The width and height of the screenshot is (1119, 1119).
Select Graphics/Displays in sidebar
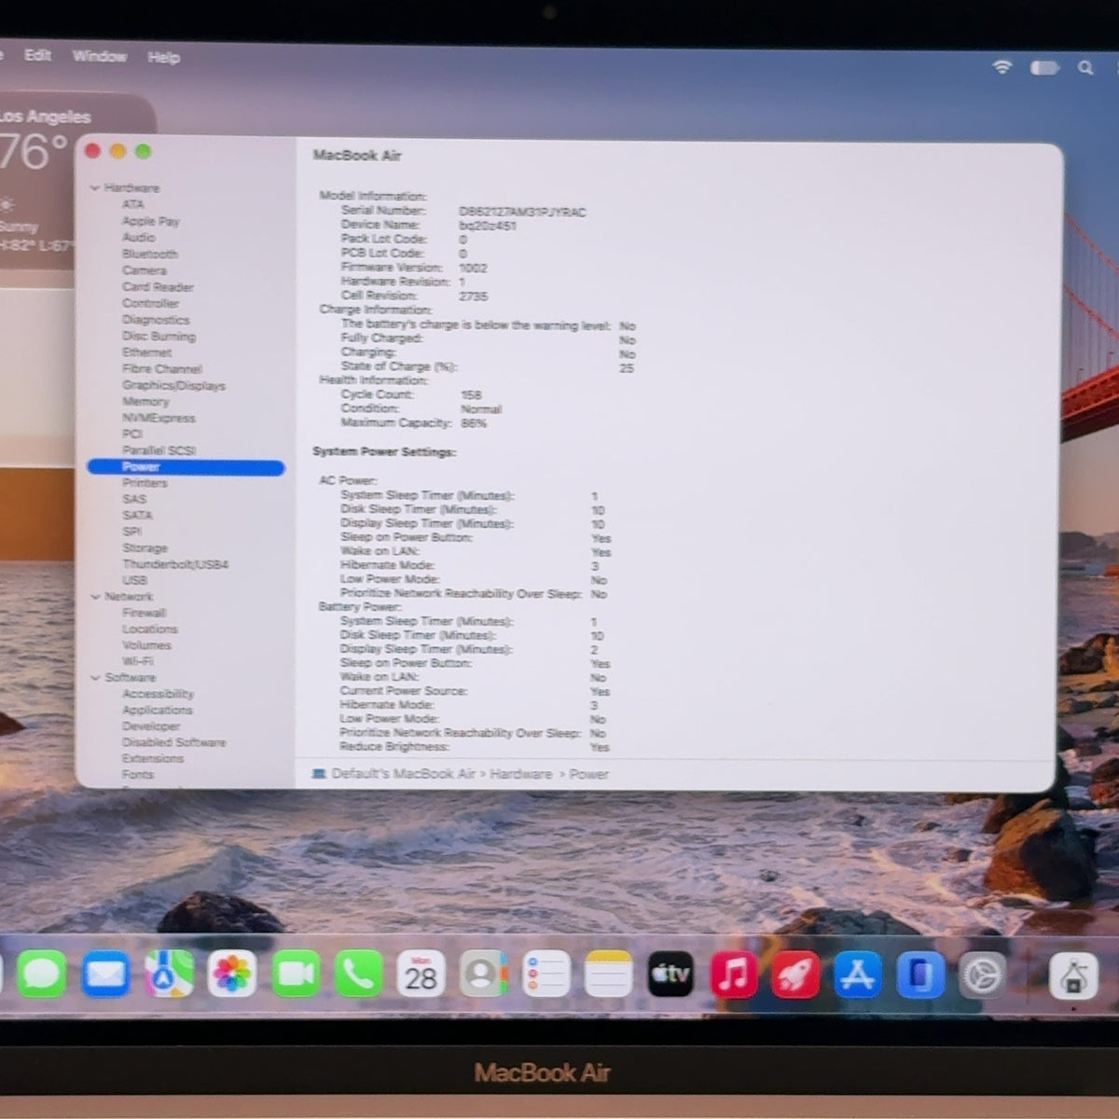[x=173, y=385]
